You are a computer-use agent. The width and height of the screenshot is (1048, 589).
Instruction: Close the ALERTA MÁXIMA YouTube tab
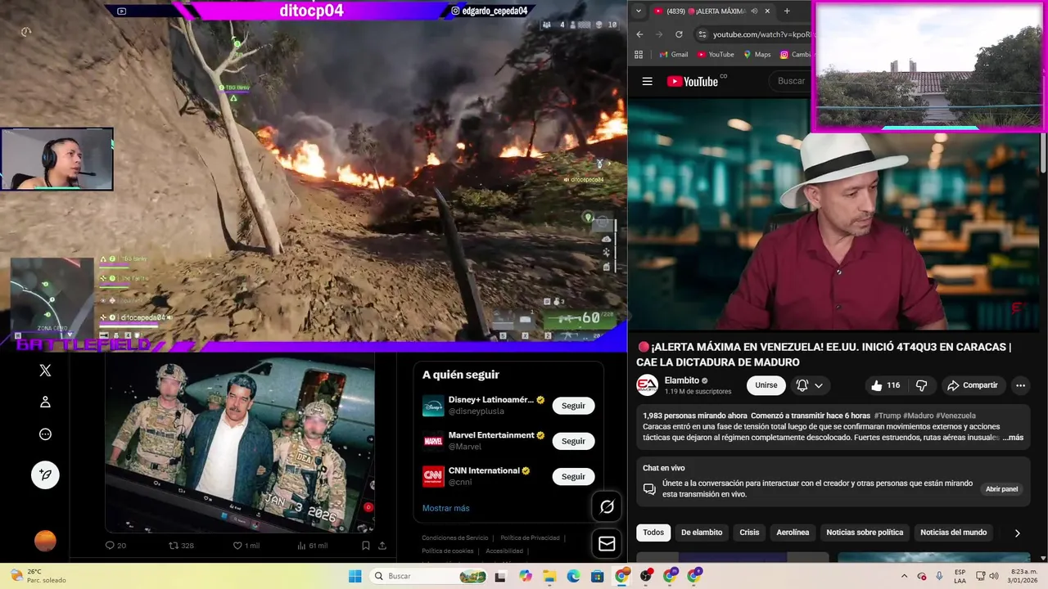click(x=767, y=11)
